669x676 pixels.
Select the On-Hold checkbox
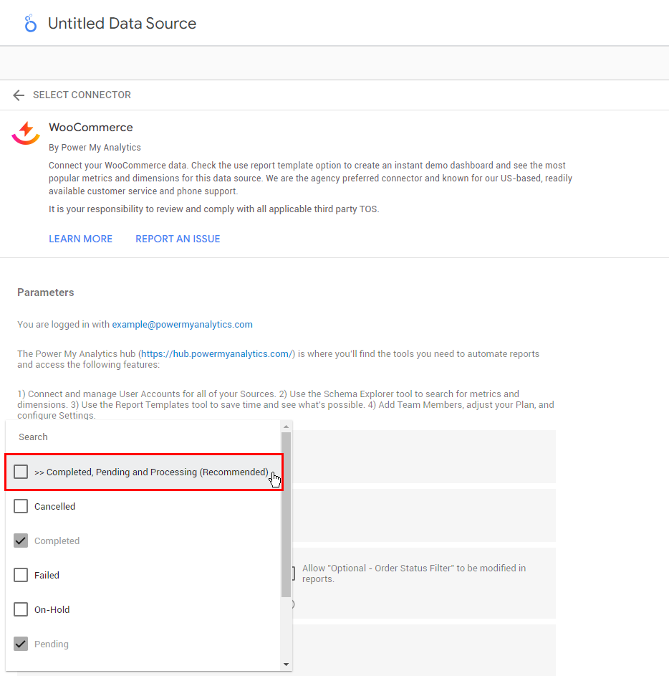21,609
